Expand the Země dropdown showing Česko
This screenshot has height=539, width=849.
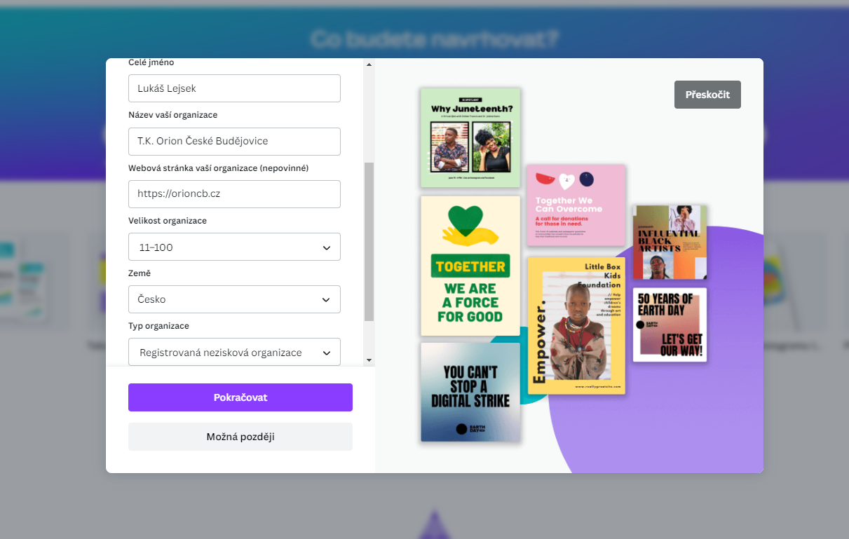point(234,299)
